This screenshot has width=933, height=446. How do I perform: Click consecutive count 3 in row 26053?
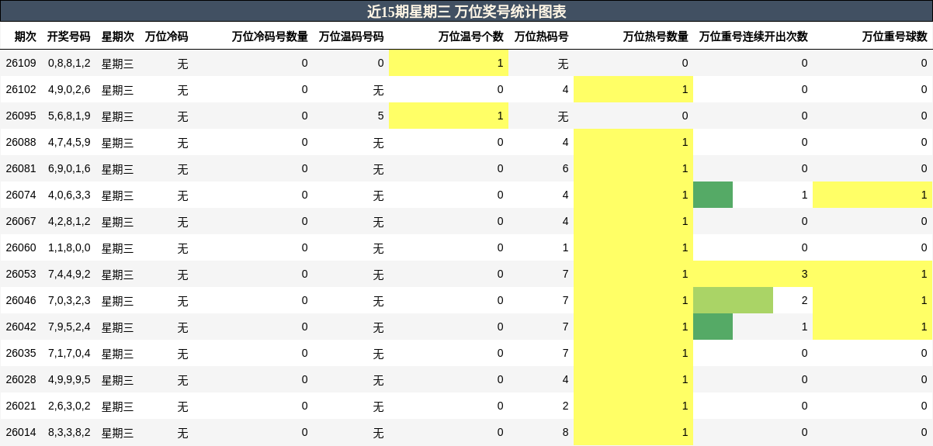(805, 274)
